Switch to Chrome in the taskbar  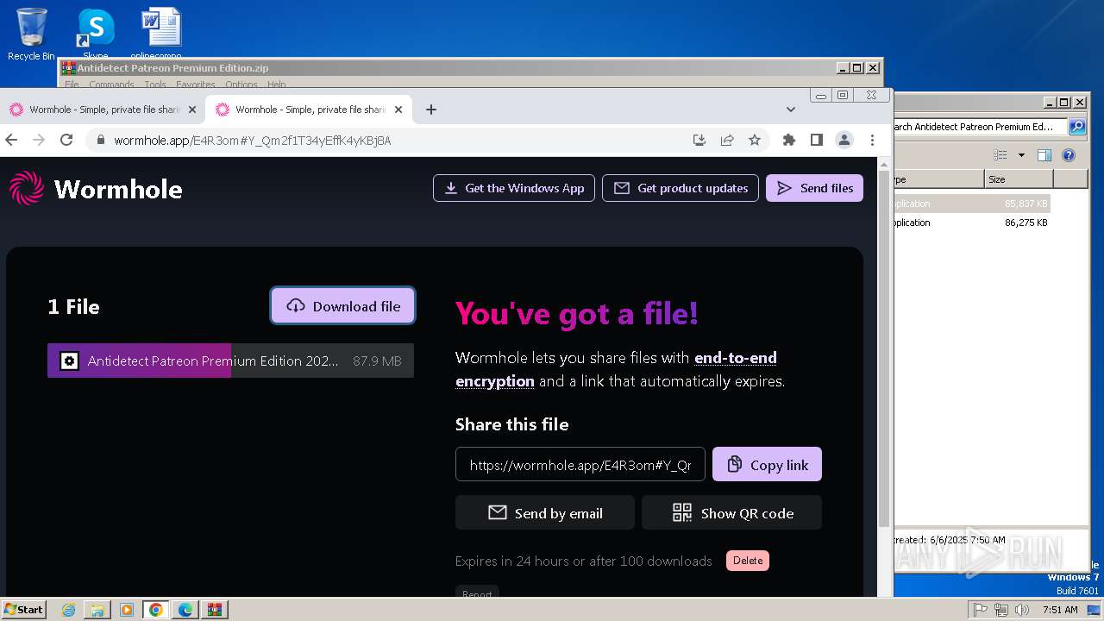[156, 610]
